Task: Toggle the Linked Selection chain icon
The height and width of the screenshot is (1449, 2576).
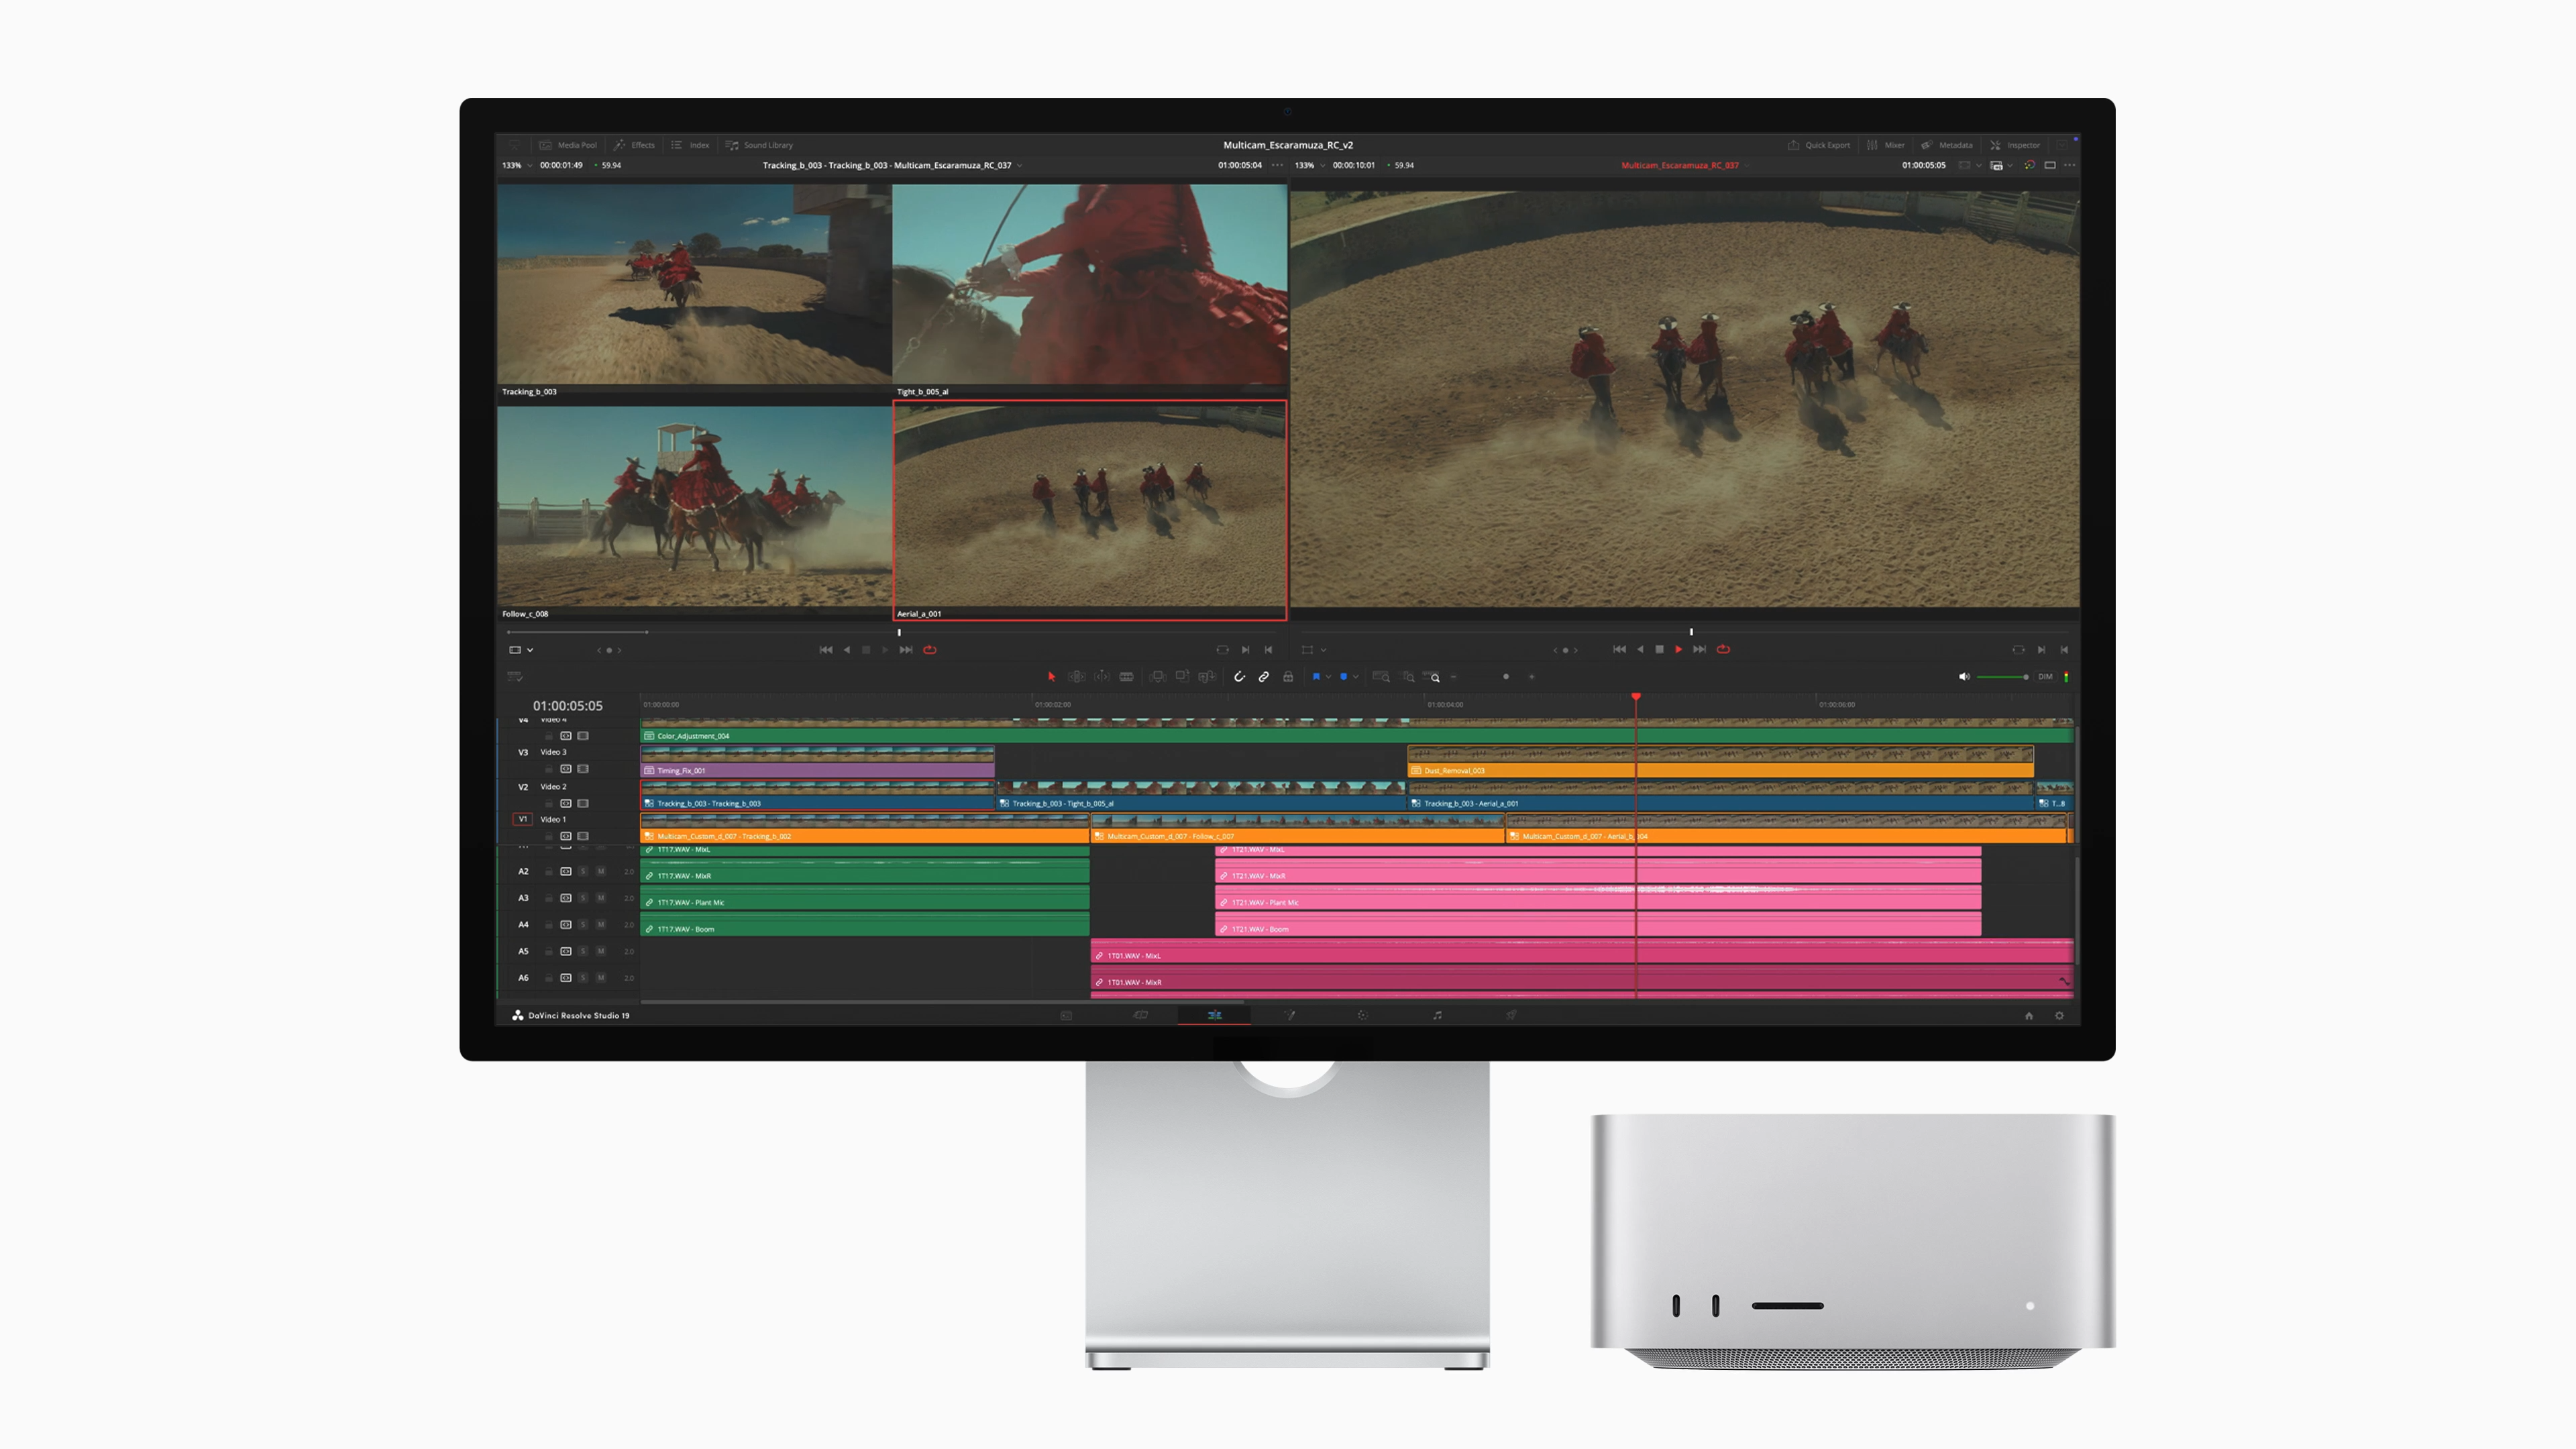Action: (1264, 677)
